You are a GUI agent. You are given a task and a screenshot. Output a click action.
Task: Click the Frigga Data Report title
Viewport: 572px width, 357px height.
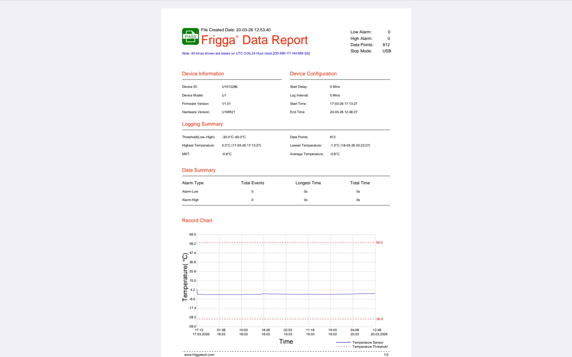point(254,40)
